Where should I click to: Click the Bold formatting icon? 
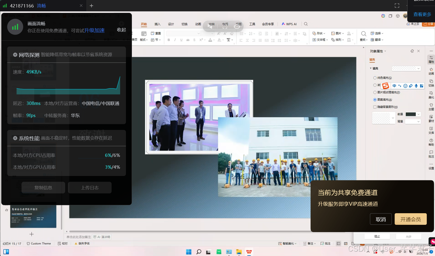click(x=169, y=40)
